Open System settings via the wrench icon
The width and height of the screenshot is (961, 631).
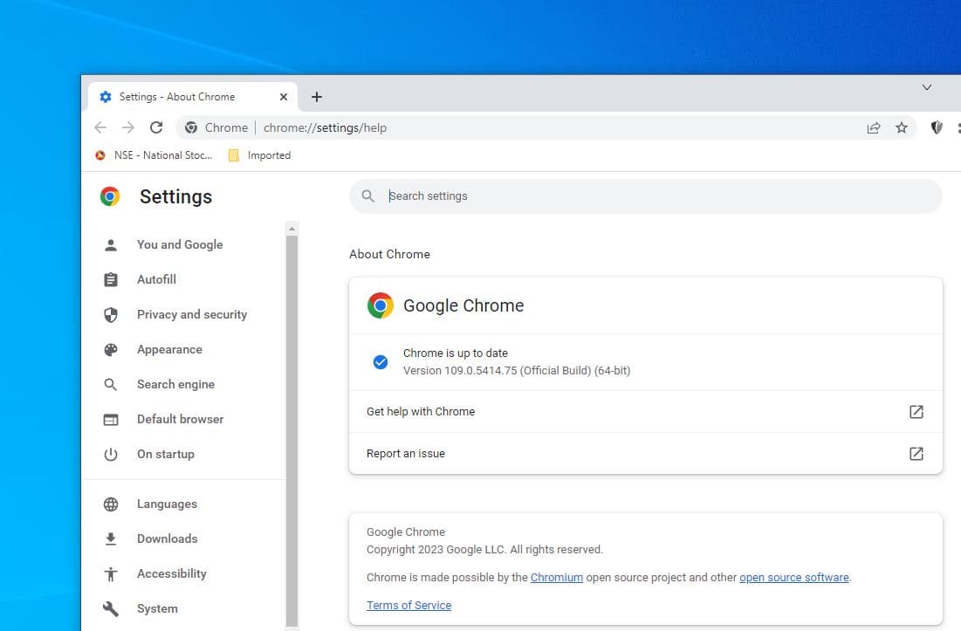pyautogui.click(x=111, y=608)
